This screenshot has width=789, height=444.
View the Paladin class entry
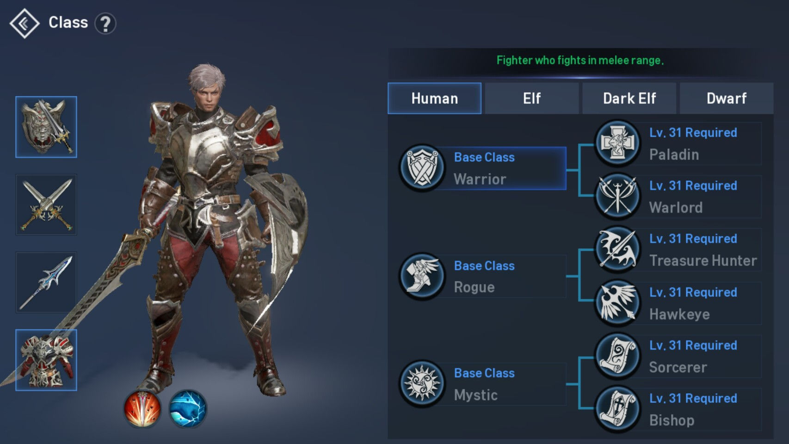[678, 143]
